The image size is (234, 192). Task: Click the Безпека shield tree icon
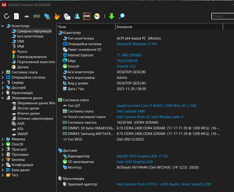8,160
